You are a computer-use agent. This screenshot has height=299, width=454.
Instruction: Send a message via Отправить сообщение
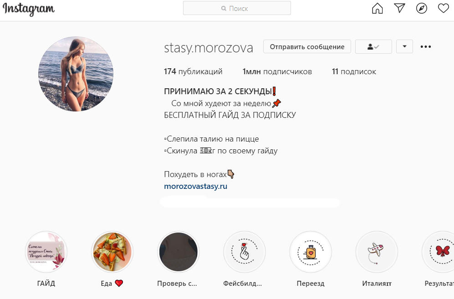pyautogui.click(x=307, y=46)
